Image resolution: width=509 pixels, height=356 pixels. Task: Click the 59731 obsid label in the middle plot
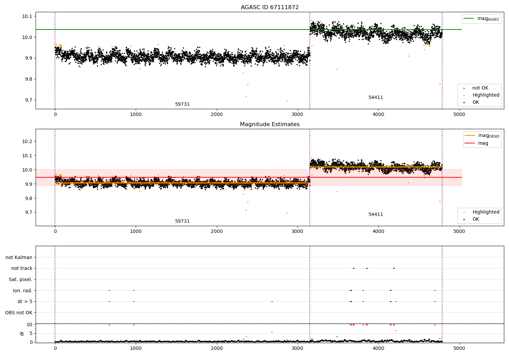[182, 221]
